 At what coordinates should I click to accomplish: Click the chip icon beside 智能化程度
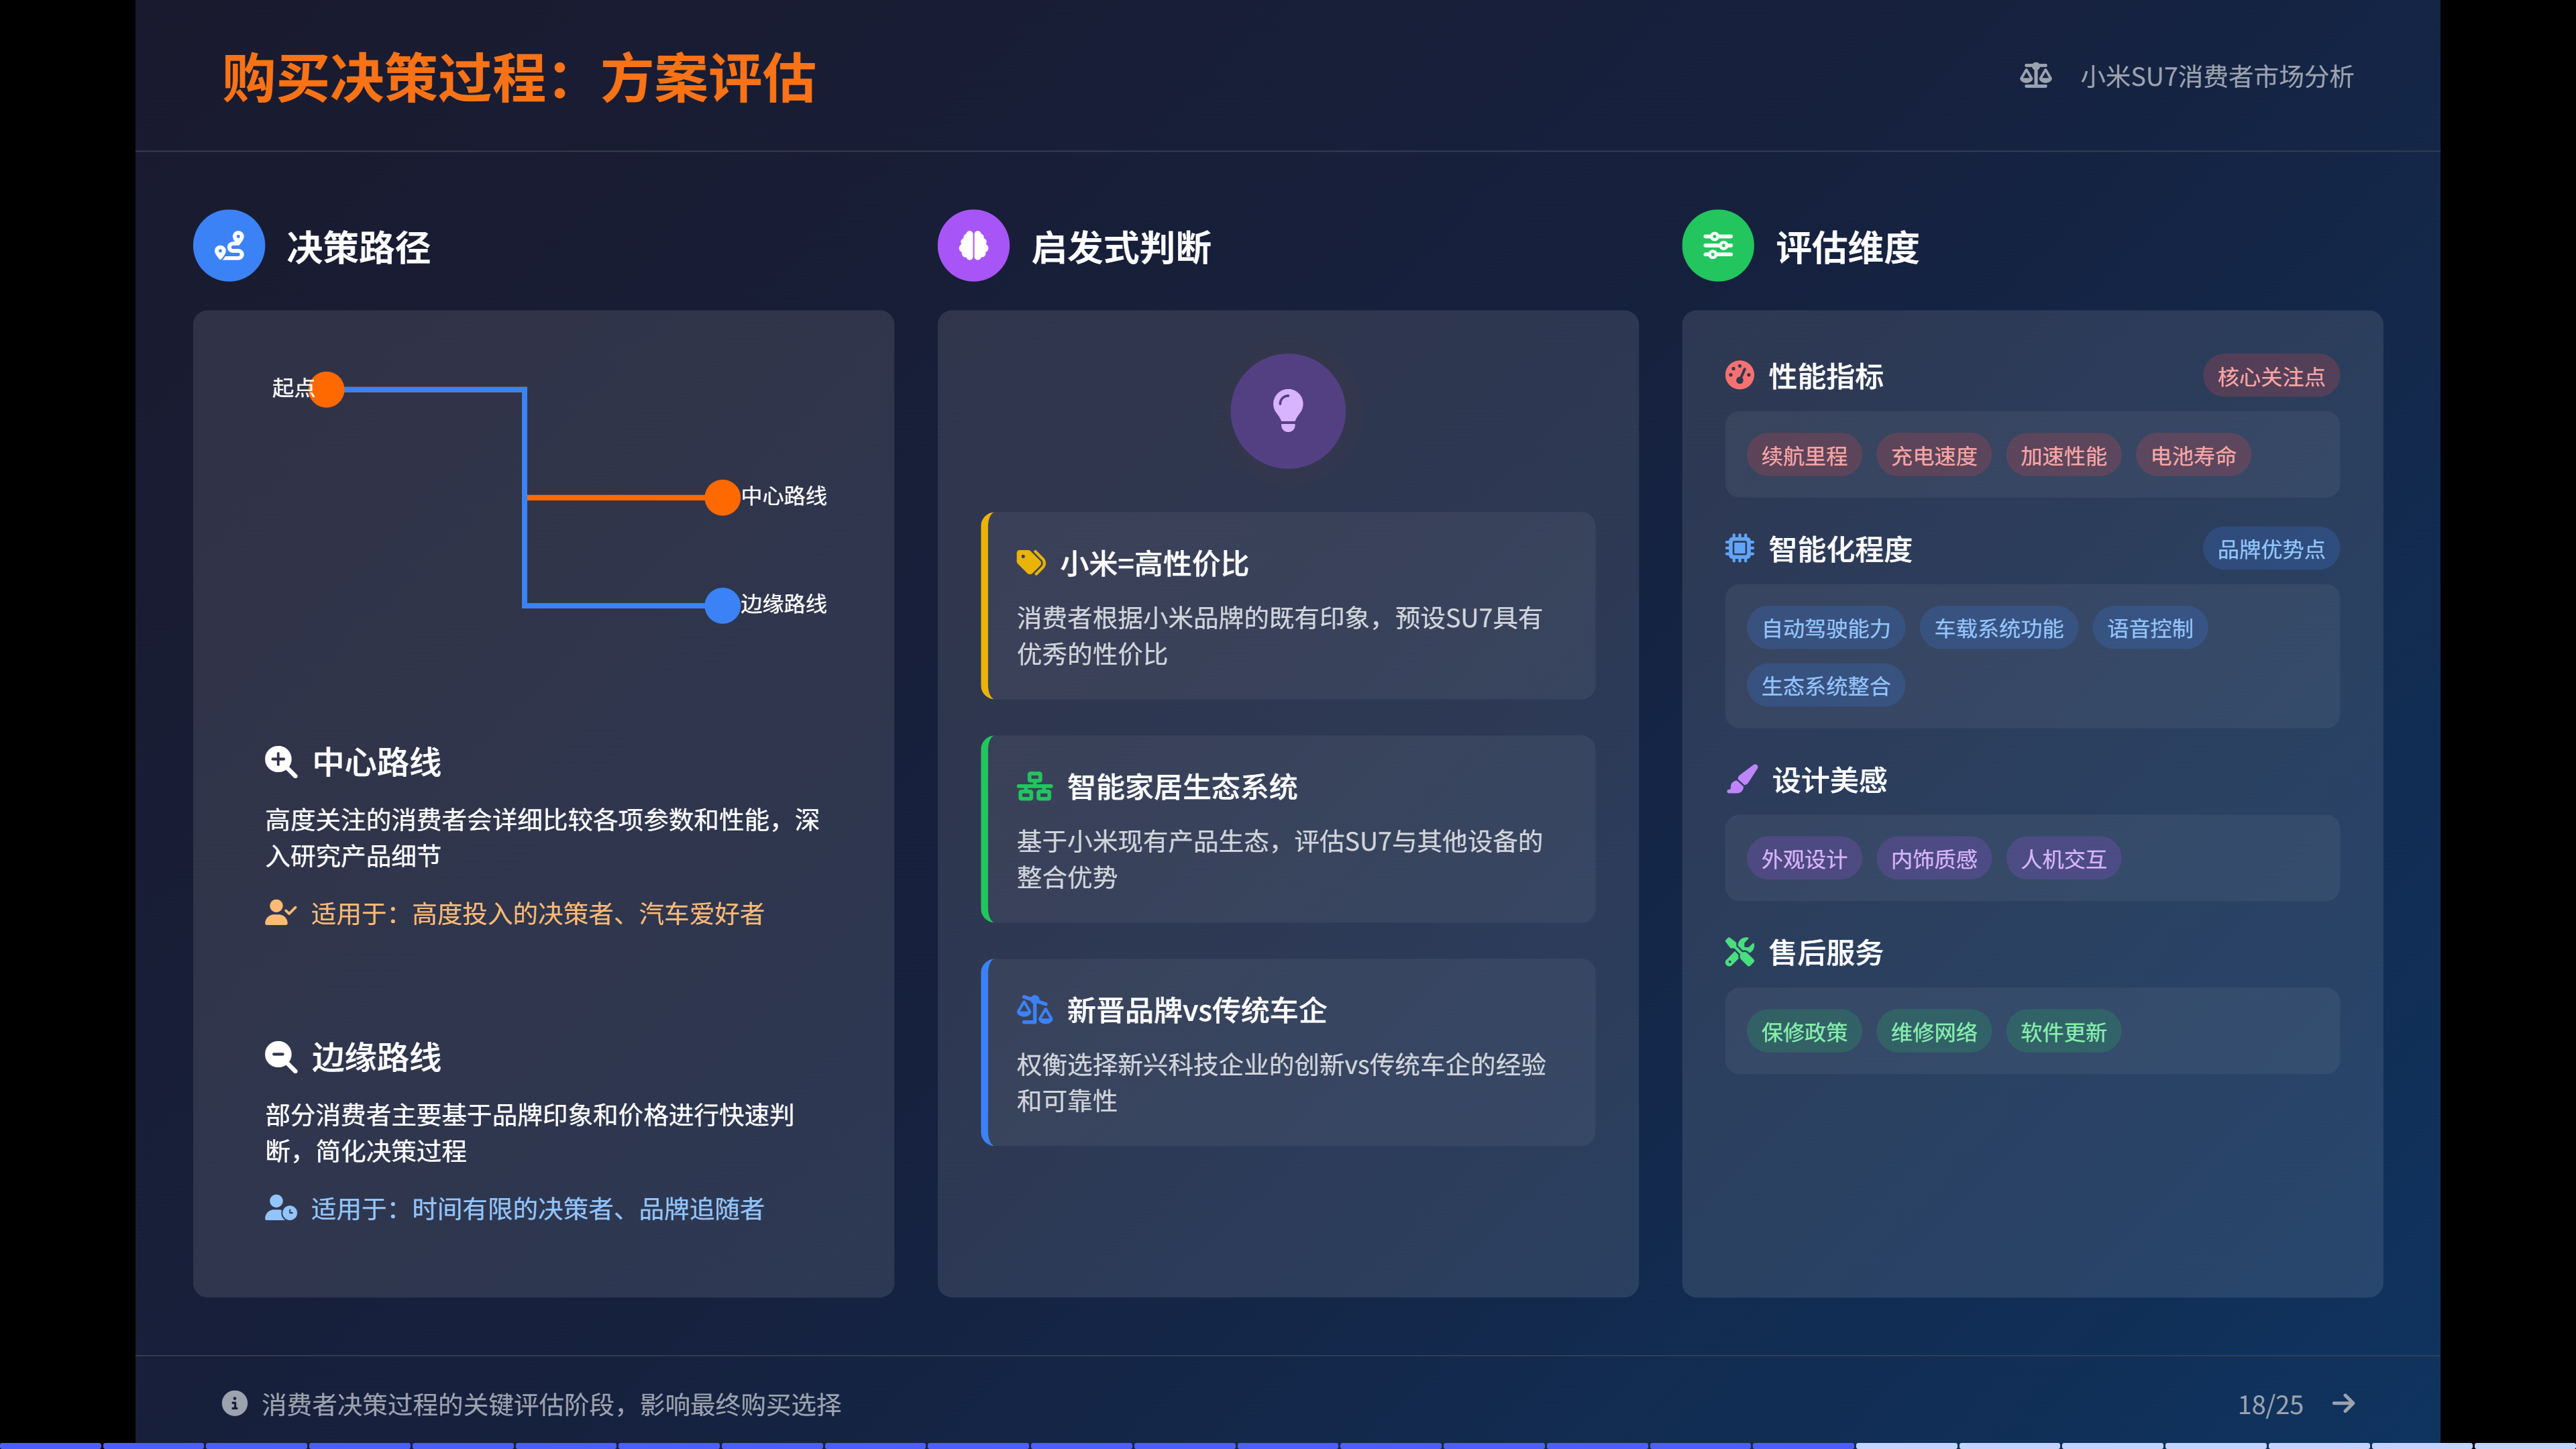pos(1739,548)
